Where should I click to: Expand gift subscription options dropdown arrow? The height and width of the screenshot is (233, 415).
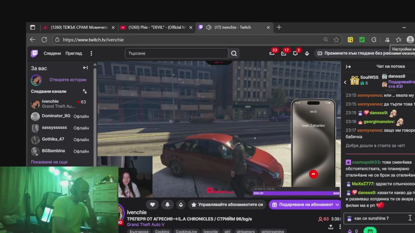pyautogui.click(x=337, y=205)
